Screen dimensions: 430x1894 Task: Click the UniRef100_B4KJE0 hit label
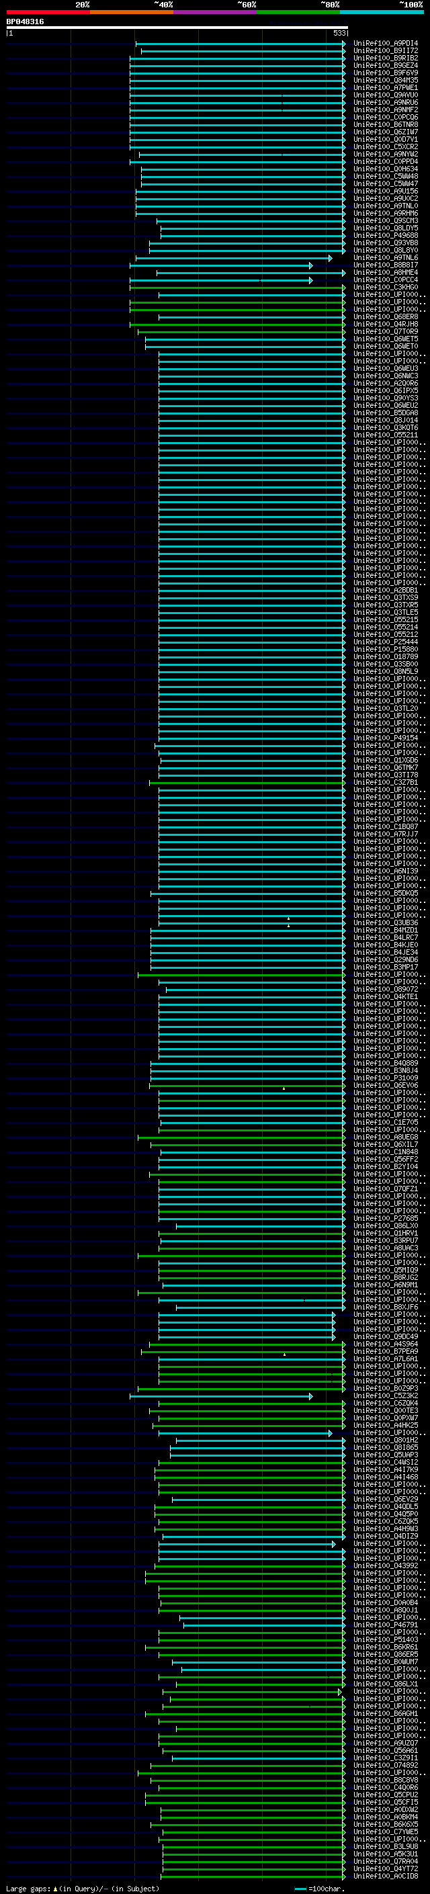385,945
